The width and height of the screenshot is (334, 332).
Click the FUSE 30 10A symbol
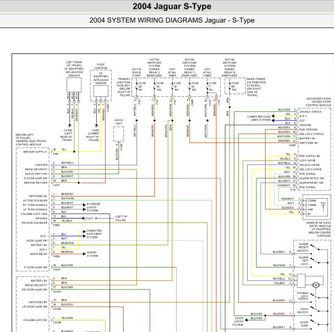[x=159, y=86]
